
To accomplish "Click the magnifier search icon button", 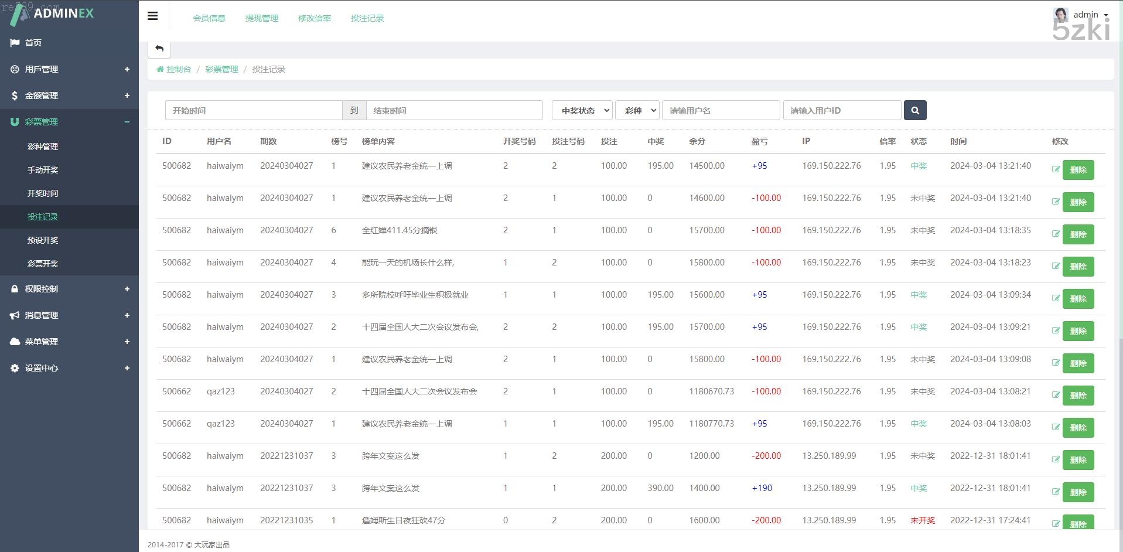I will coord(914,110).
